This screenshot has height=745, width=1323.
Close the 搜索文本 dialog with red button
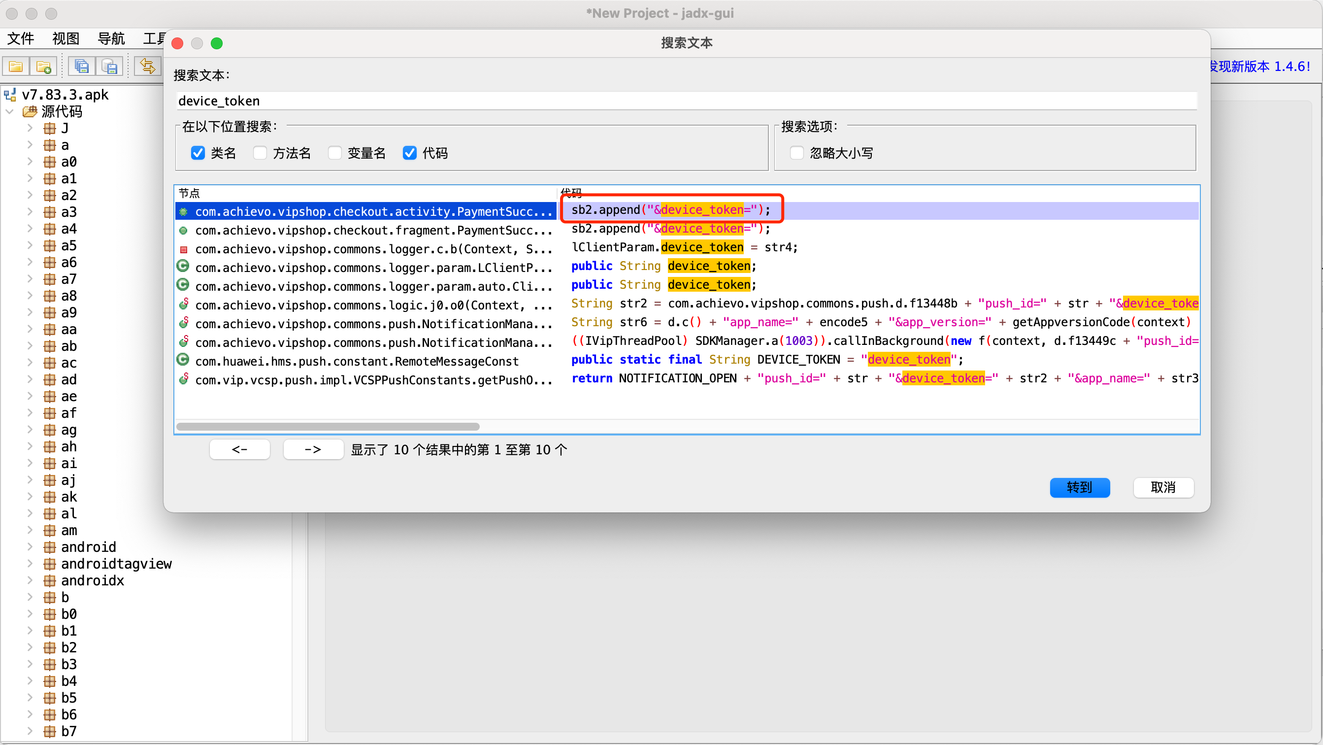pos(178,43)
